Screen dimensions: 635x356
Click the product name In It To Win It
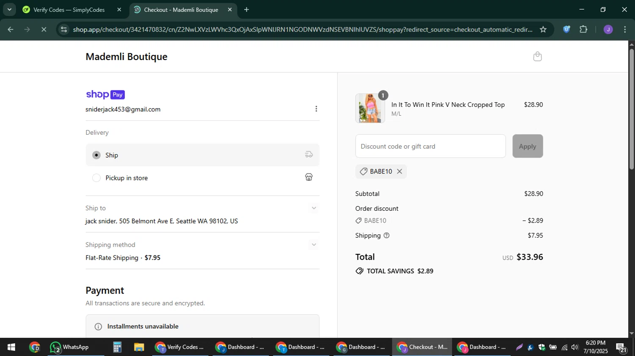tap(448, 105)
